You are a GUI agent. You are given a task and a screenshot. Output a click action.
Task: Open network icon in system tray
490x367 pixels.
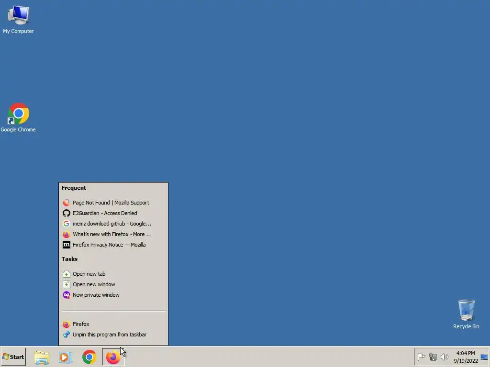coord(433,356)
